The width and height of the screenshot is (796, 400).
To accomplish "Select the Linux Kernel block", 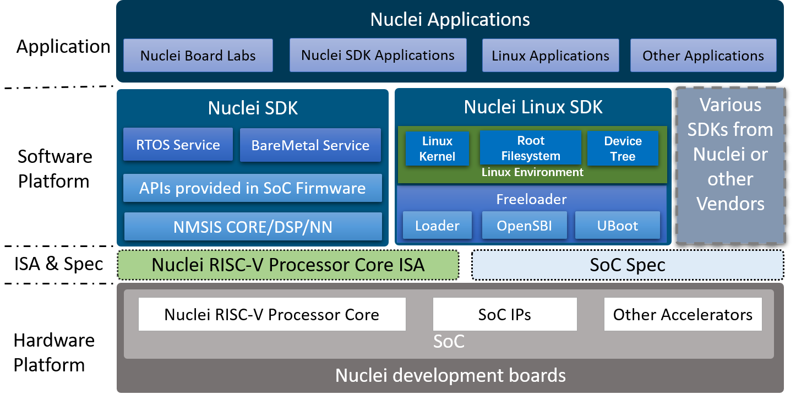I will 438,149.
